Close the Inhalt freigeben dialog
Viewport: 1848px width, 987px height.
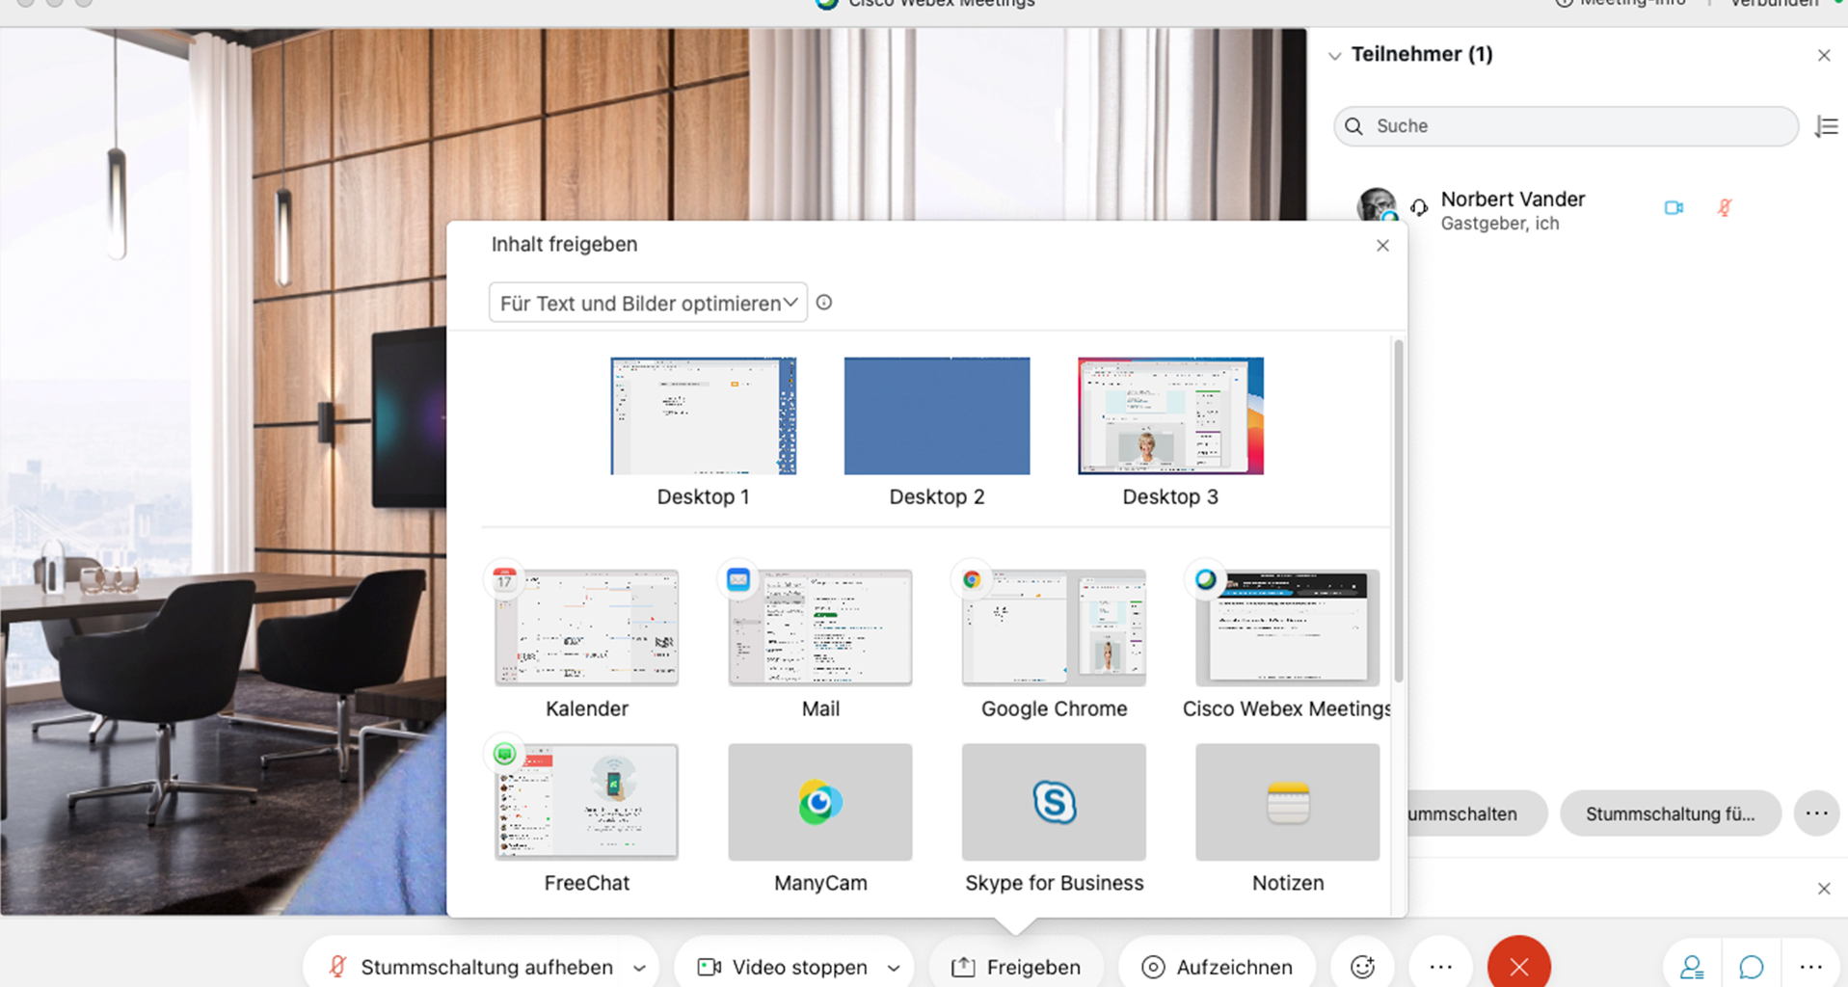point(1382,245)
